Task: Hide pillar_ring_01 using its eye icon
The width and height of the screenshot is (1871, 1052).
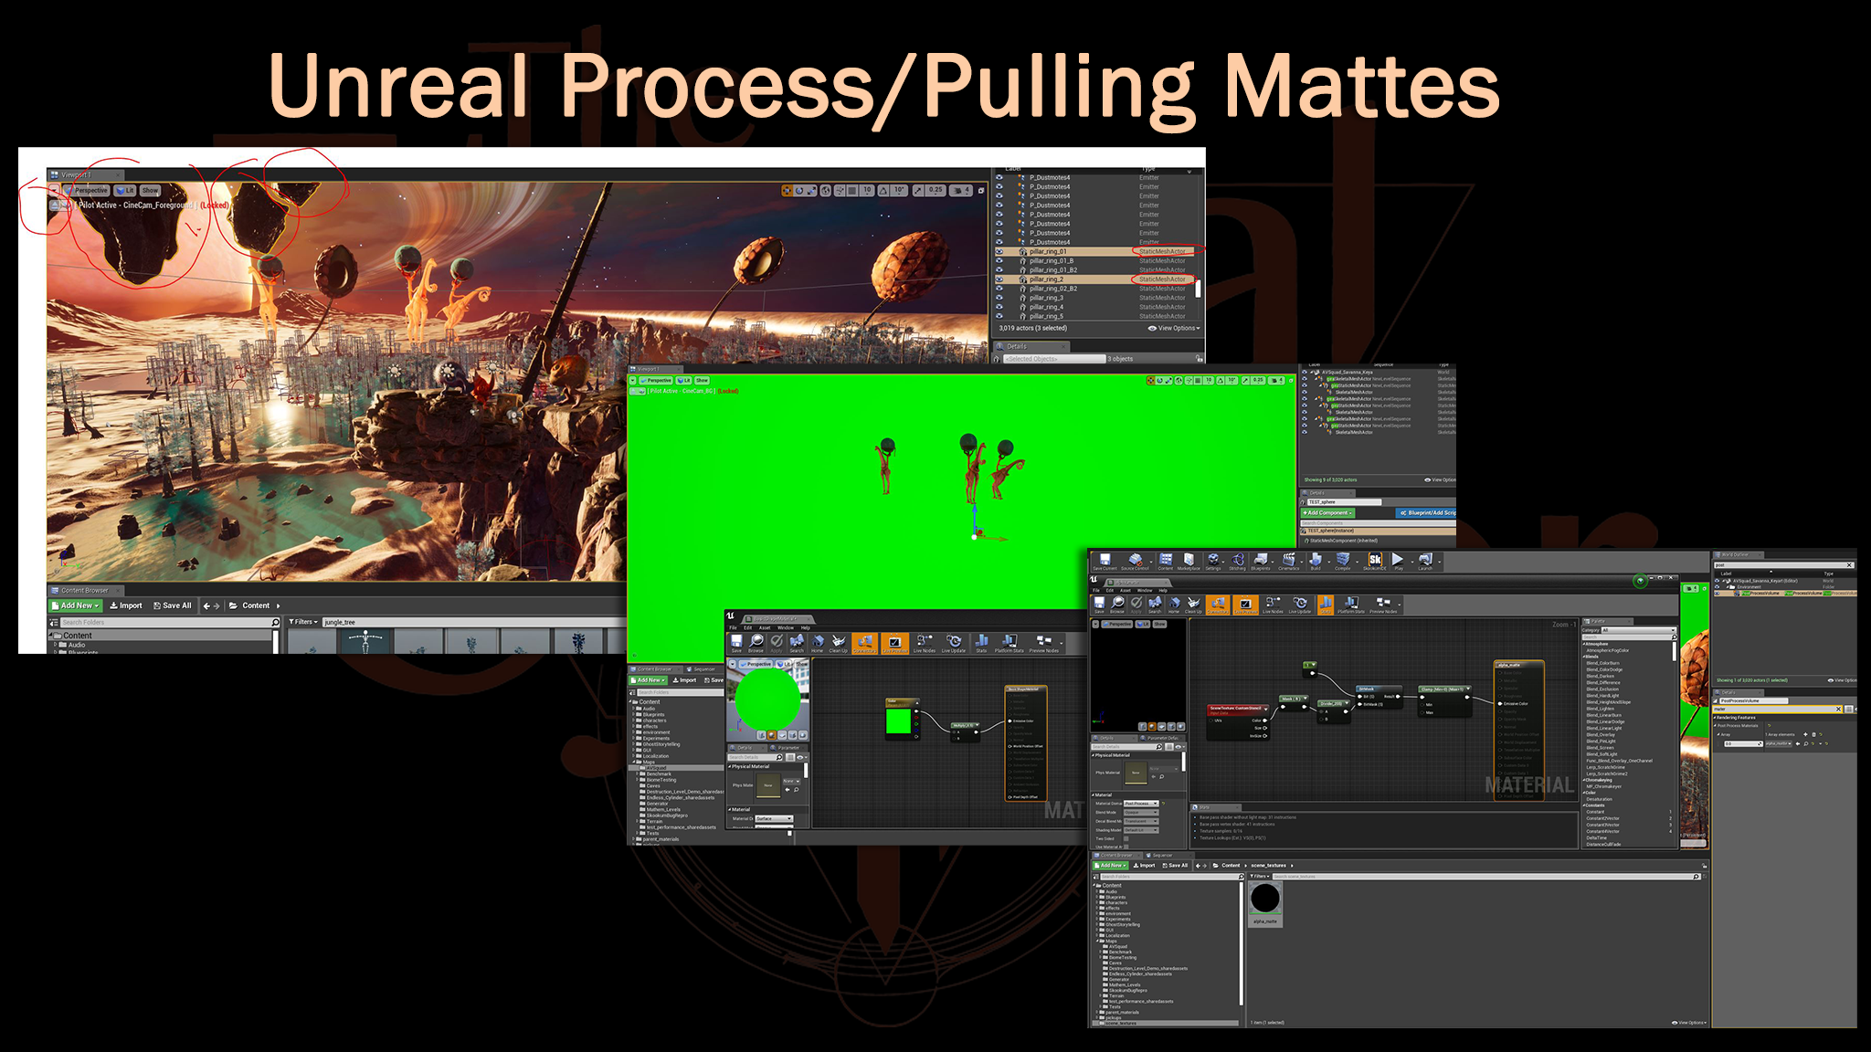Action: tap(999, 251)
